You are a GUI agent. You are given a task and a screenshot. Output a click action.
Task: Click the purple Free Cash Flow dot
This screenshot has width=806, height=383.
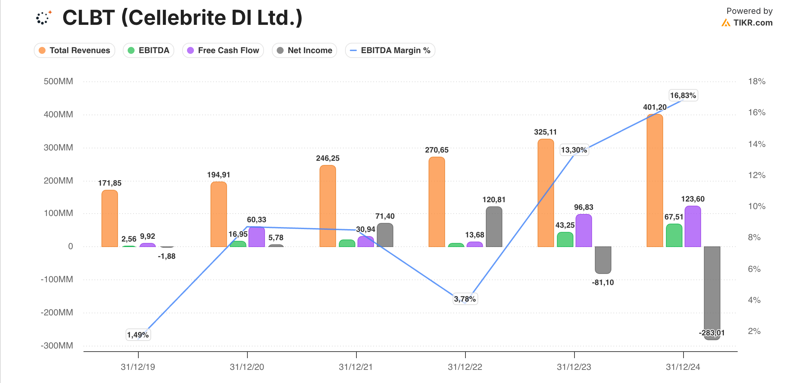(x=190, y=50)
